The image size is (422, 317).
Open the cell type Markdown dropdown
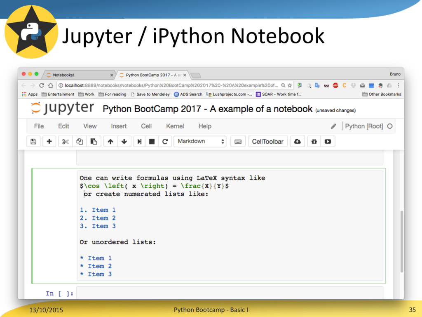[x=200, y=142]
